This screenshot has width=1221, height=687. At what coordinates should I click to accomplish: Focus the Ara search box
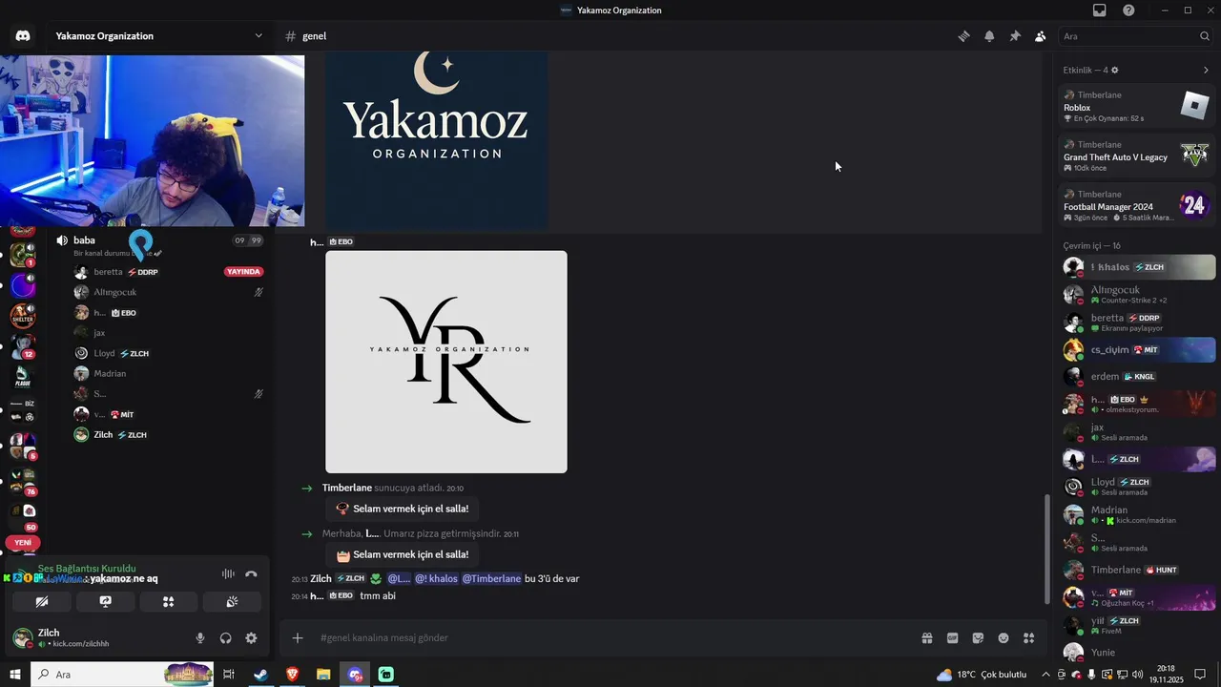point(1135,36)
